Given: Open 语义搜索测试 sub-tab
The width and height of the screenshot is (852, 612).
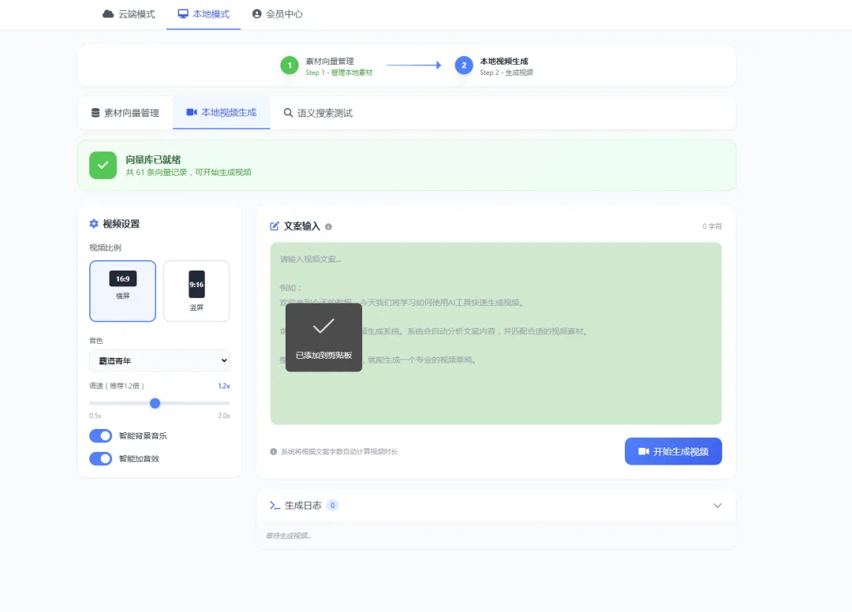Looking at the screenshot, I should (x=319, y=113).
